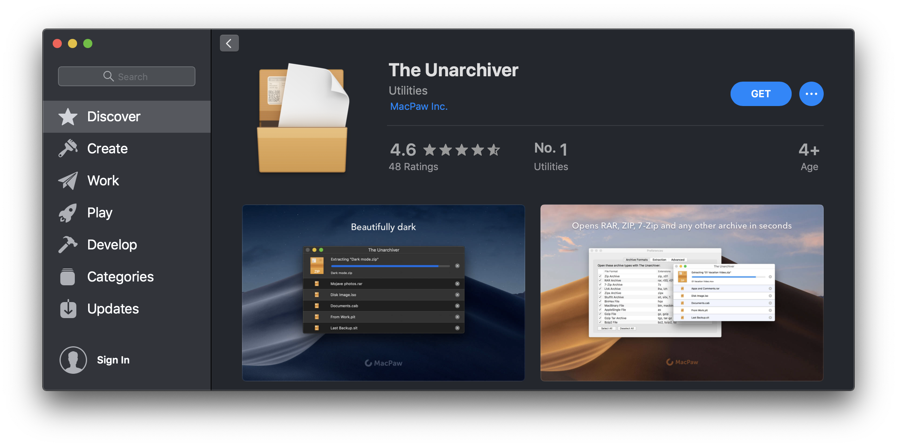Viewport: 897px width, 447px height.
Task: Select the Work paper-plane icon
Action: [68, 180]
